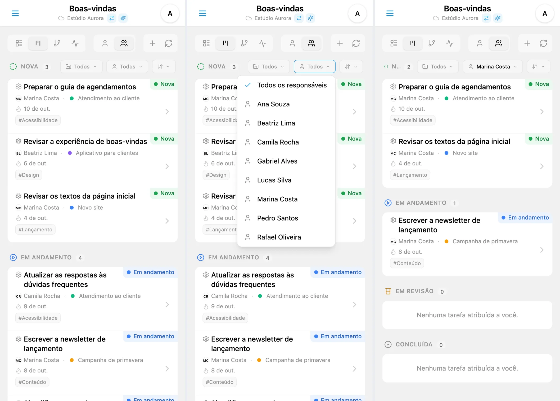This screenshot has height=401, width=560.
Task: Click the orange Campanha de primavera dot, right panel
Action: click(446, 241)
